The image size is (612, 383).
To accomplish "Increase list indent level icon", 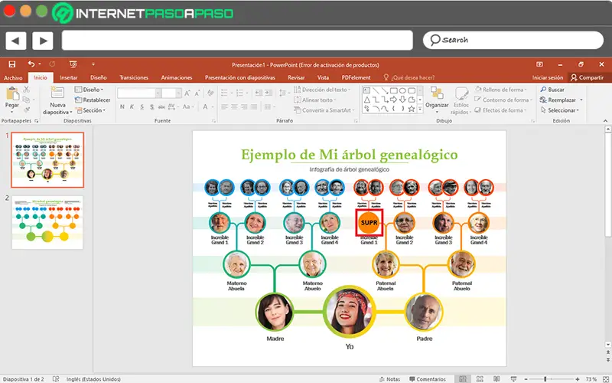I will 269,93.
